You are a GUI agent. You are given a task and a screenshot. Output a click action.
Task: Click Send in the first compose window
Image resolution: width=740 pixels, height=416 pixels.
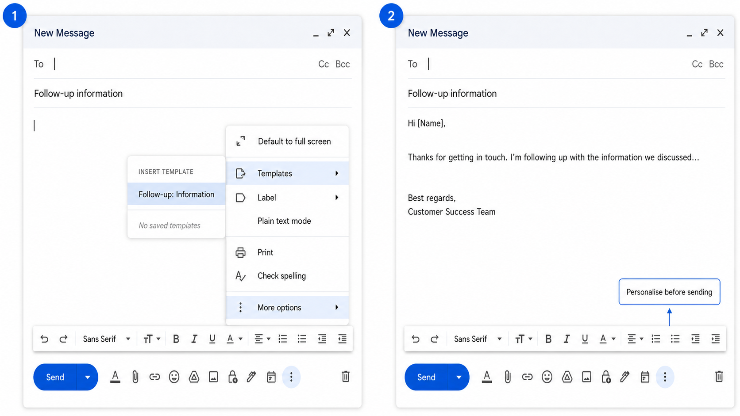(55, 377)
